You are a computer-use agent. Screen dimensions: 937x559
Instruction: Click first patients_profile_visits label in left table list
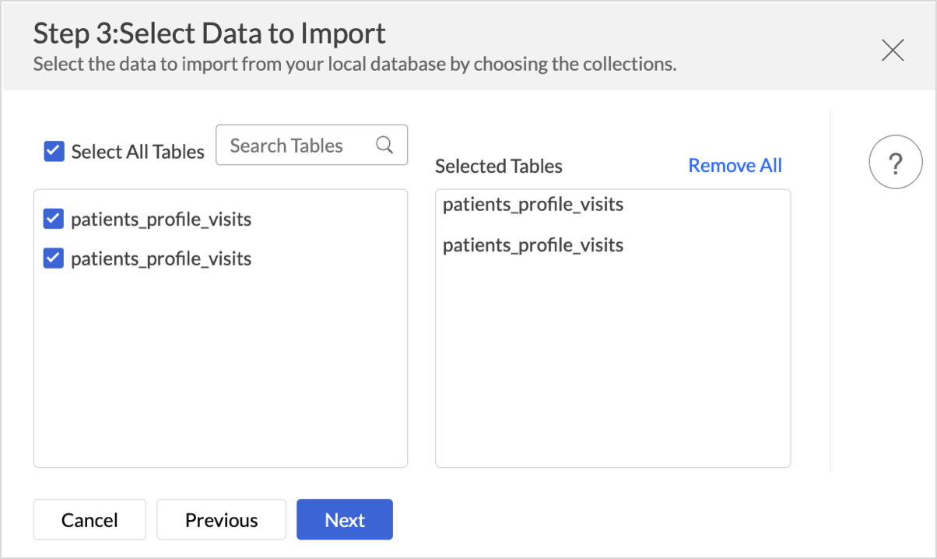click(x=161, y=220)
